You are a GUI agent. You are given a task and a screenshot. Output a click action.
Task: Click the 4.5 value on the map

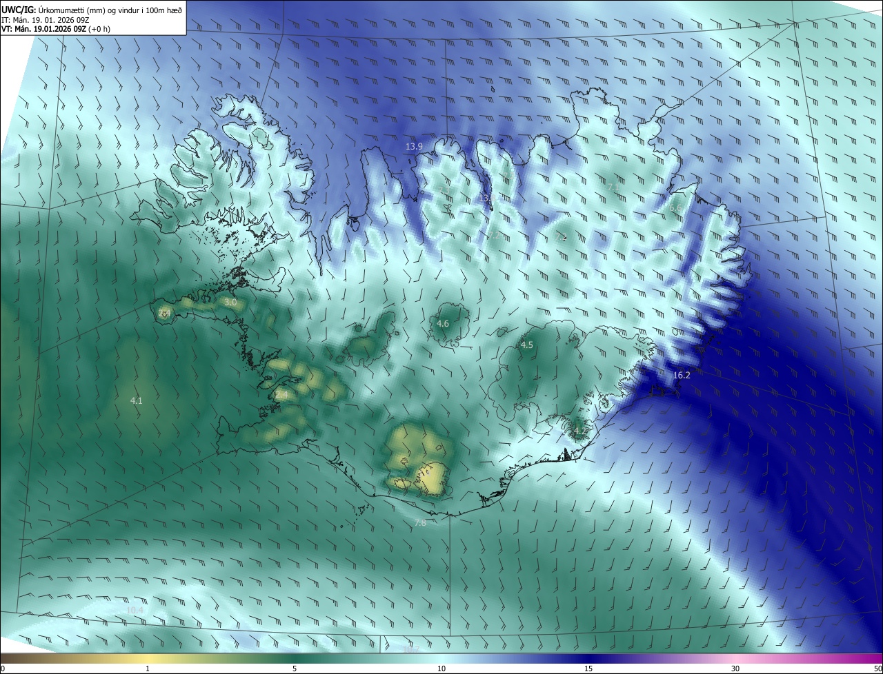point(527,345)
